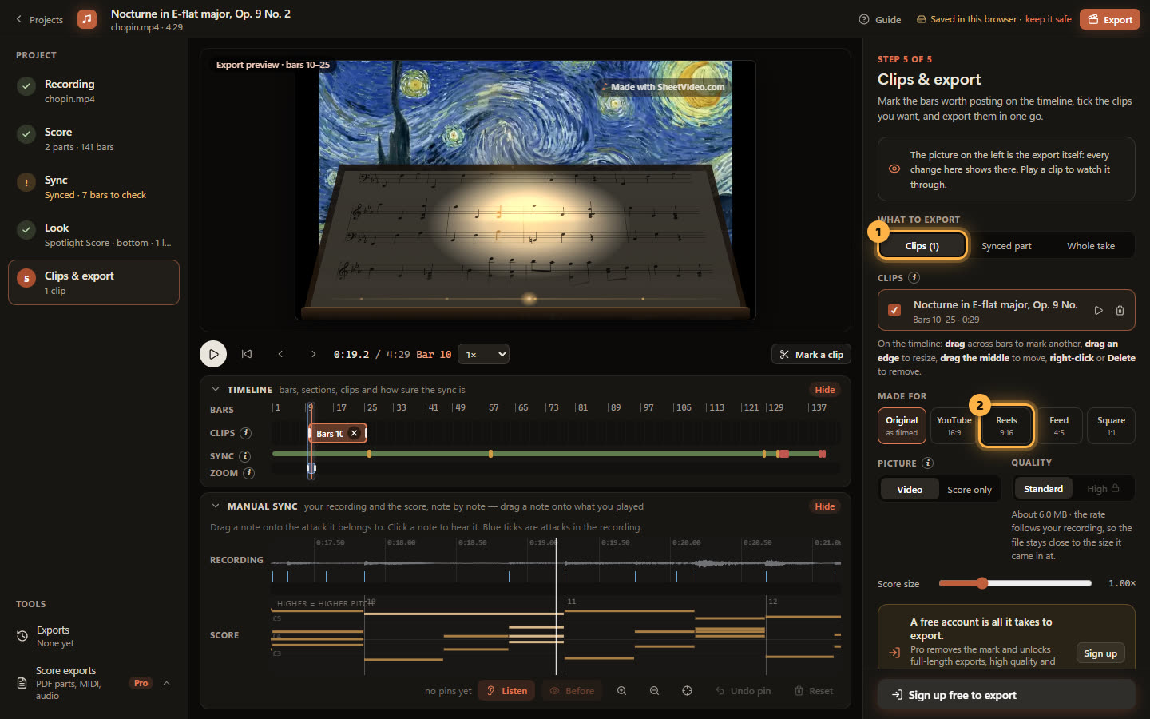Choose the Feed 4:5 format
The width and height of the screenshot is (1150, 719).
(1059, 426)
